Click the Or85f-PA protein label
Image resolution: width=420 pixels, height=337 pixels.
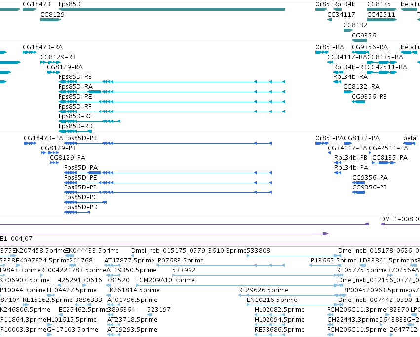coord(330,138)
